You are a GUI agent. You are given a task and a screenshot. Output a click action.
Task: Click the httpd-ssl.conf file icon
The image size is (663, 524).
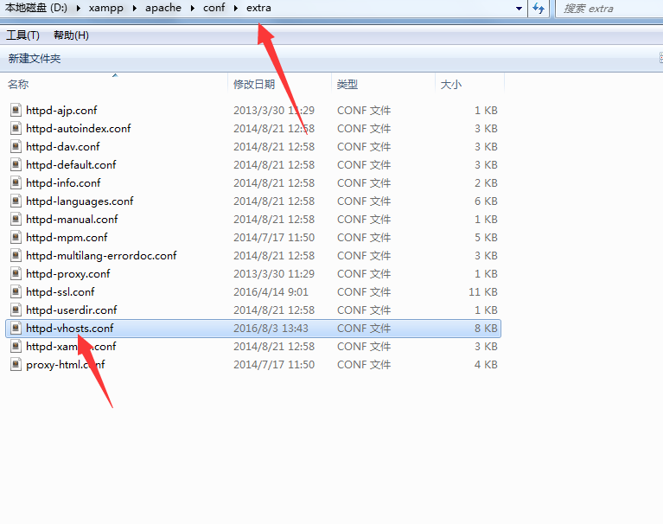pos(16,291)
